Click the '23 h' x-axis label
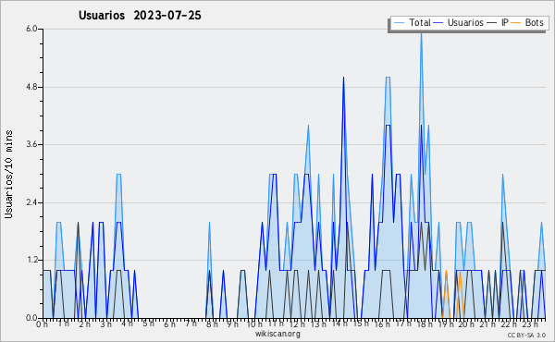The height and width of the screenshot is (342, 555). pos(530,324)
